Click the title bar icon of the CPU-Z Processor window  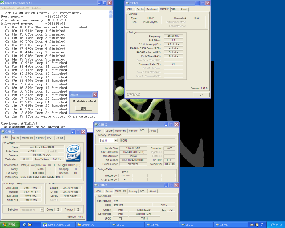click(3, 132)
